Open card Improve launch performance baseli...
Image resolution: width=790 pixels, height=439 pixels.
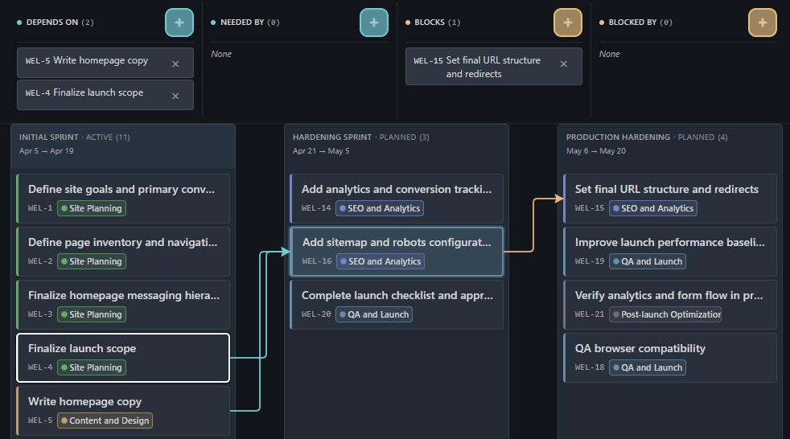(670, 252)
